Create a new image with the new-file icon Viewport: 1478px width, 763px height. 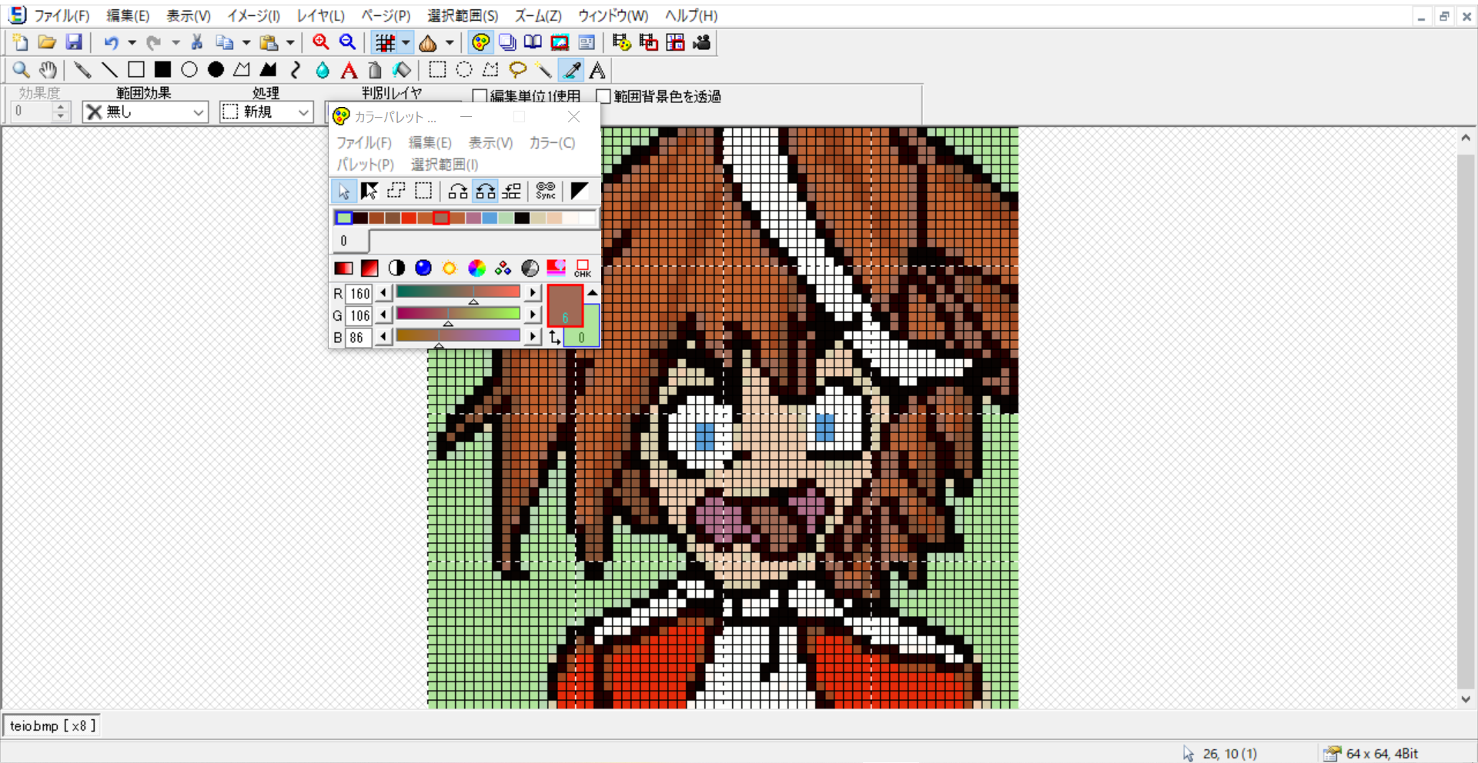[21, 42]
